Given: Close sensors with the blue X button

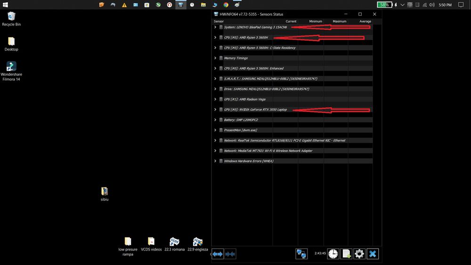Looking at the screenshot, I should (373, 254).
